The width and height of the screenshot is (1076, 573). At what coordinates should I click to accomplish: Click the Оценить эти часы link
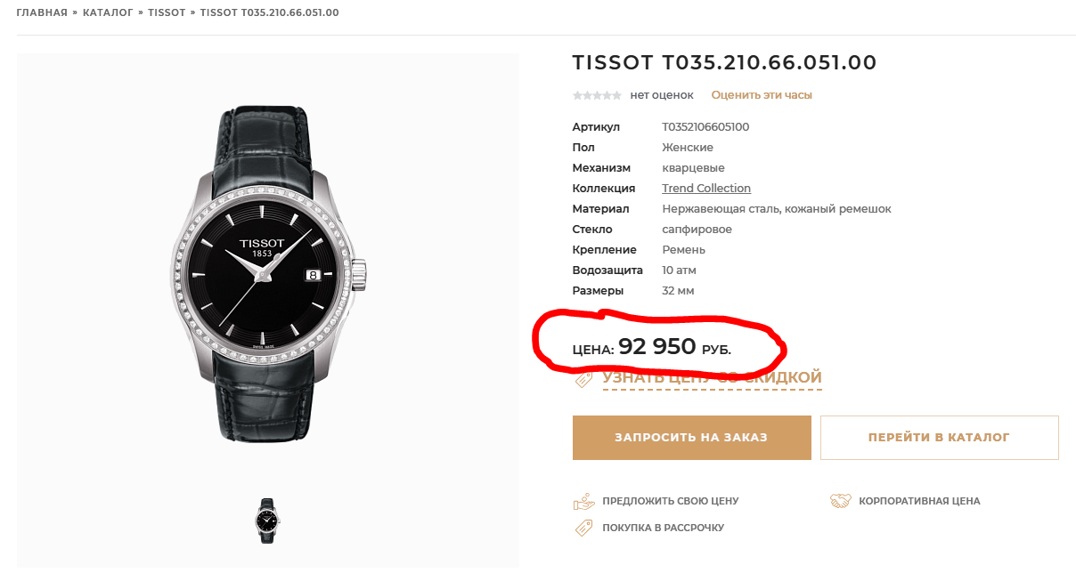[x=762, y=95]
